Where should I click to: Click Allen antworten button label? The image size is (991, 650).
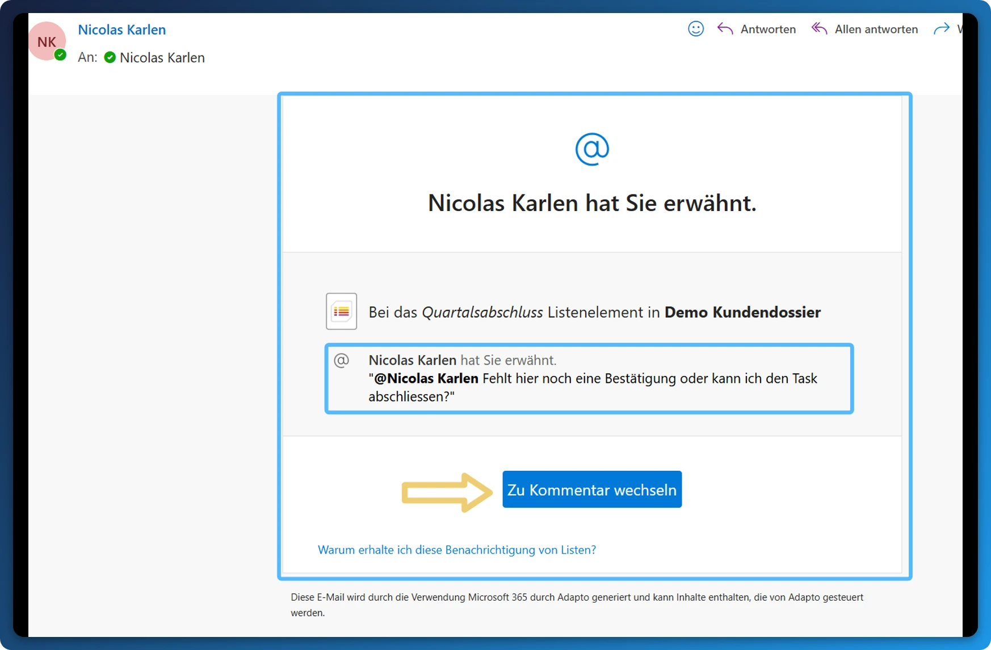[876, 29]
